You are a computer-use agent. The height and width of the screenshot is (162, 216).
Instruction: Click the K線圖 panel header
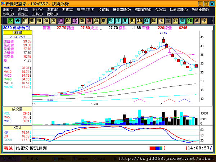17,32
